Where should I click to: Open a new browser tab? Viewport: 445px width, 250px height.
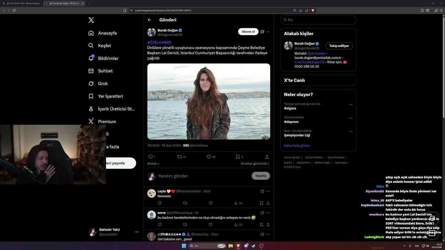tap(89, 3)
